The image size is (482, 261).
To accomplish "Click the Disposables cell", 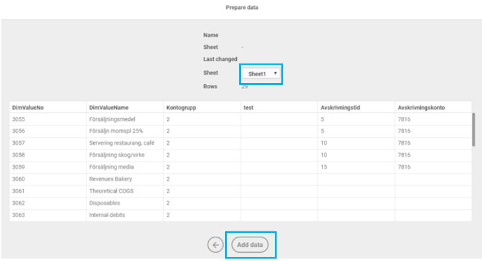I will click(x=105, y=202).
